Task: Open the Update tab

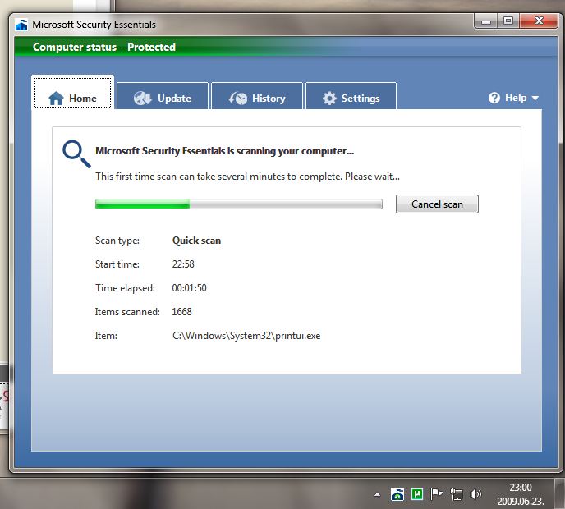Action: point(163,96)
